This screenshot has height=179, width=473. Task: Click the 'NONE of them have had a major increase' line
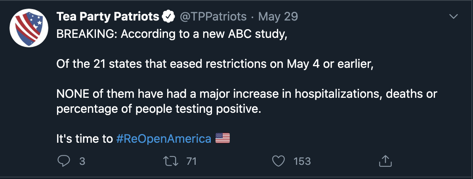[x=246, y=94]
